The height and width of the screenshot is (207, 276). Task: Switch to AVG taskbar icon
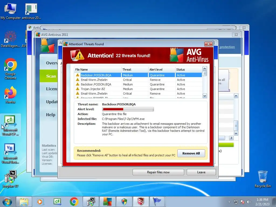108,202
